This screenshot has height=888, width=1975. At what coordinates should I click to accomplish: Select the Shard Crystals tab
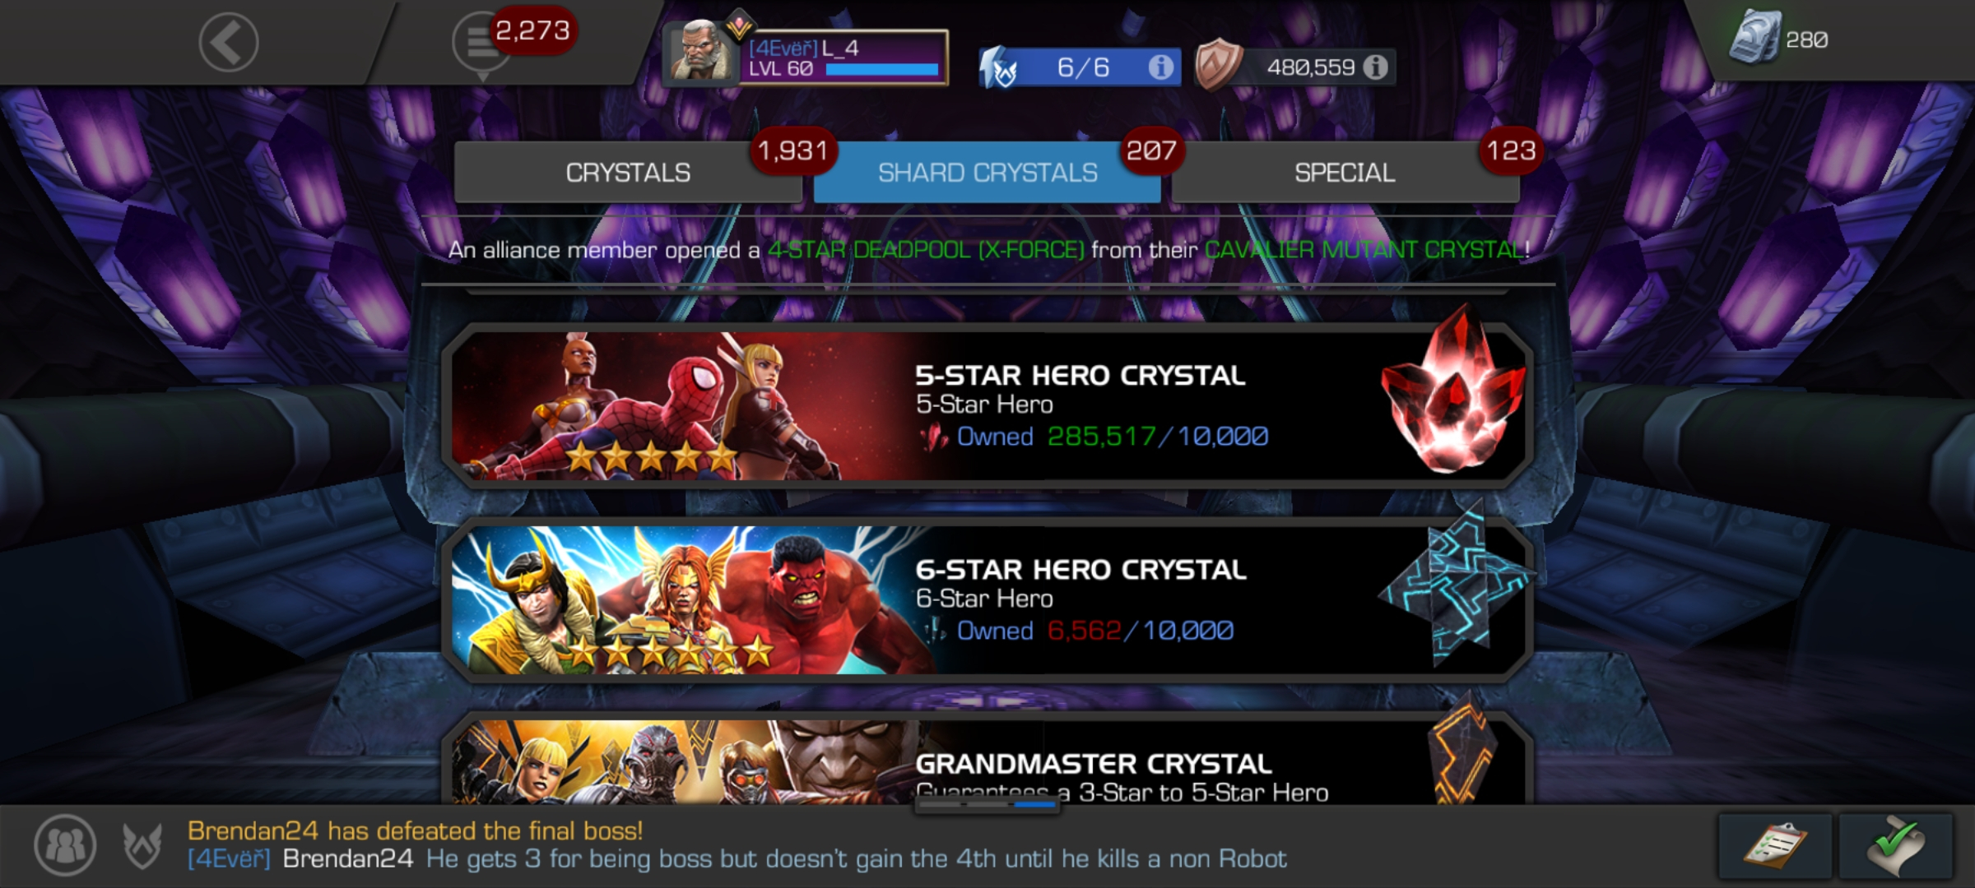[987, 172]
